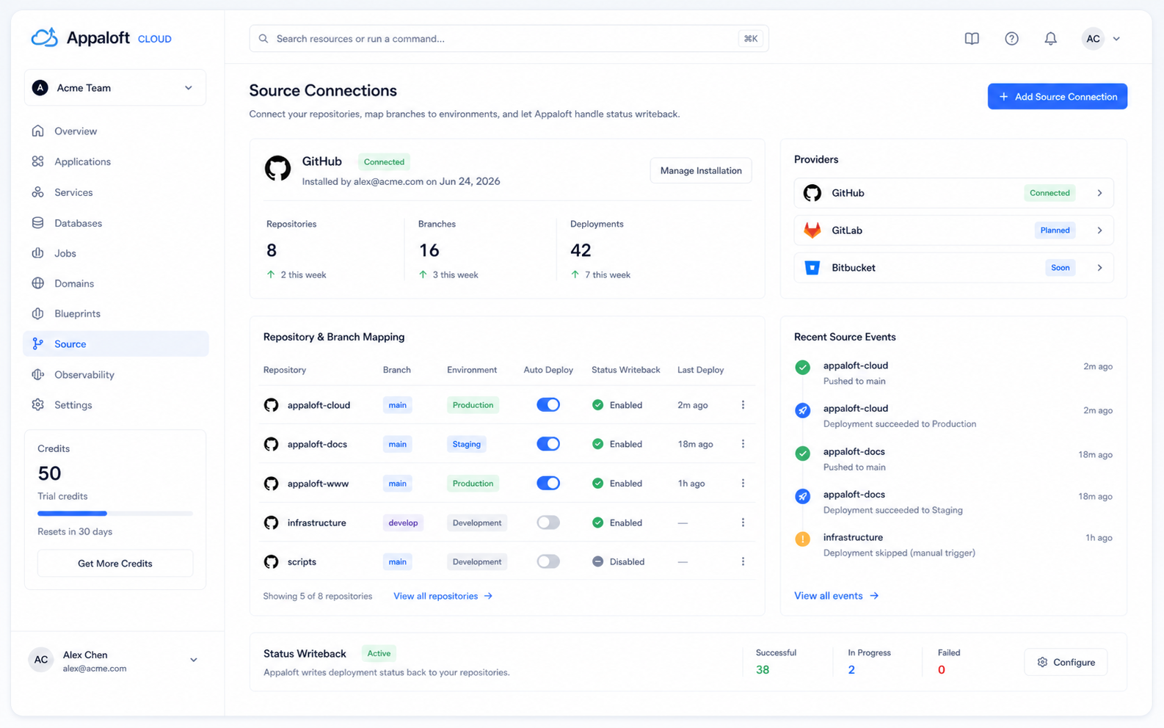Viewport: 1164px width, 728px height.
Task: Open Services in sidebar
Action: point(116,192)
